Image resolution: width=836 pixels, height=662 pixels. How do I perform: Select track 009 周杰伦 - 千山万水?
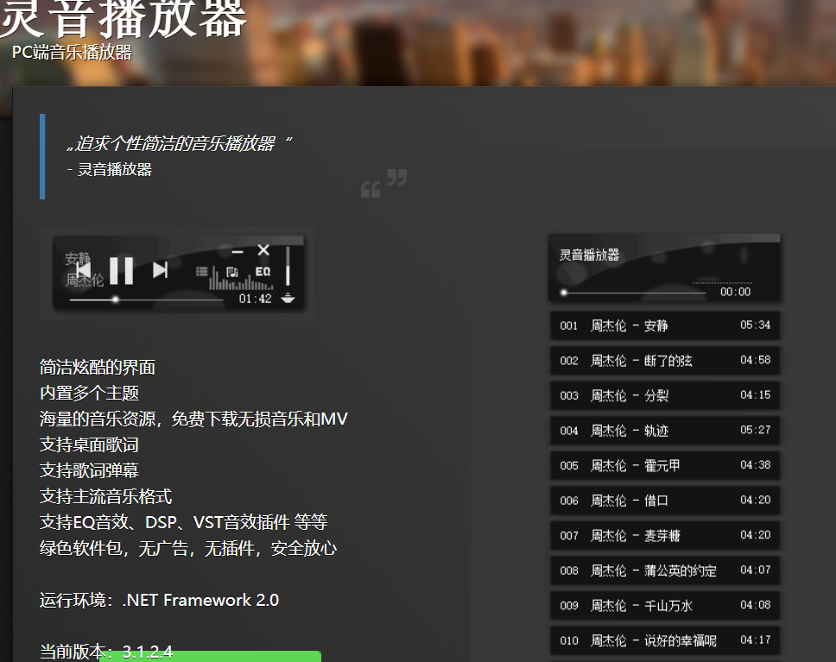665,606
